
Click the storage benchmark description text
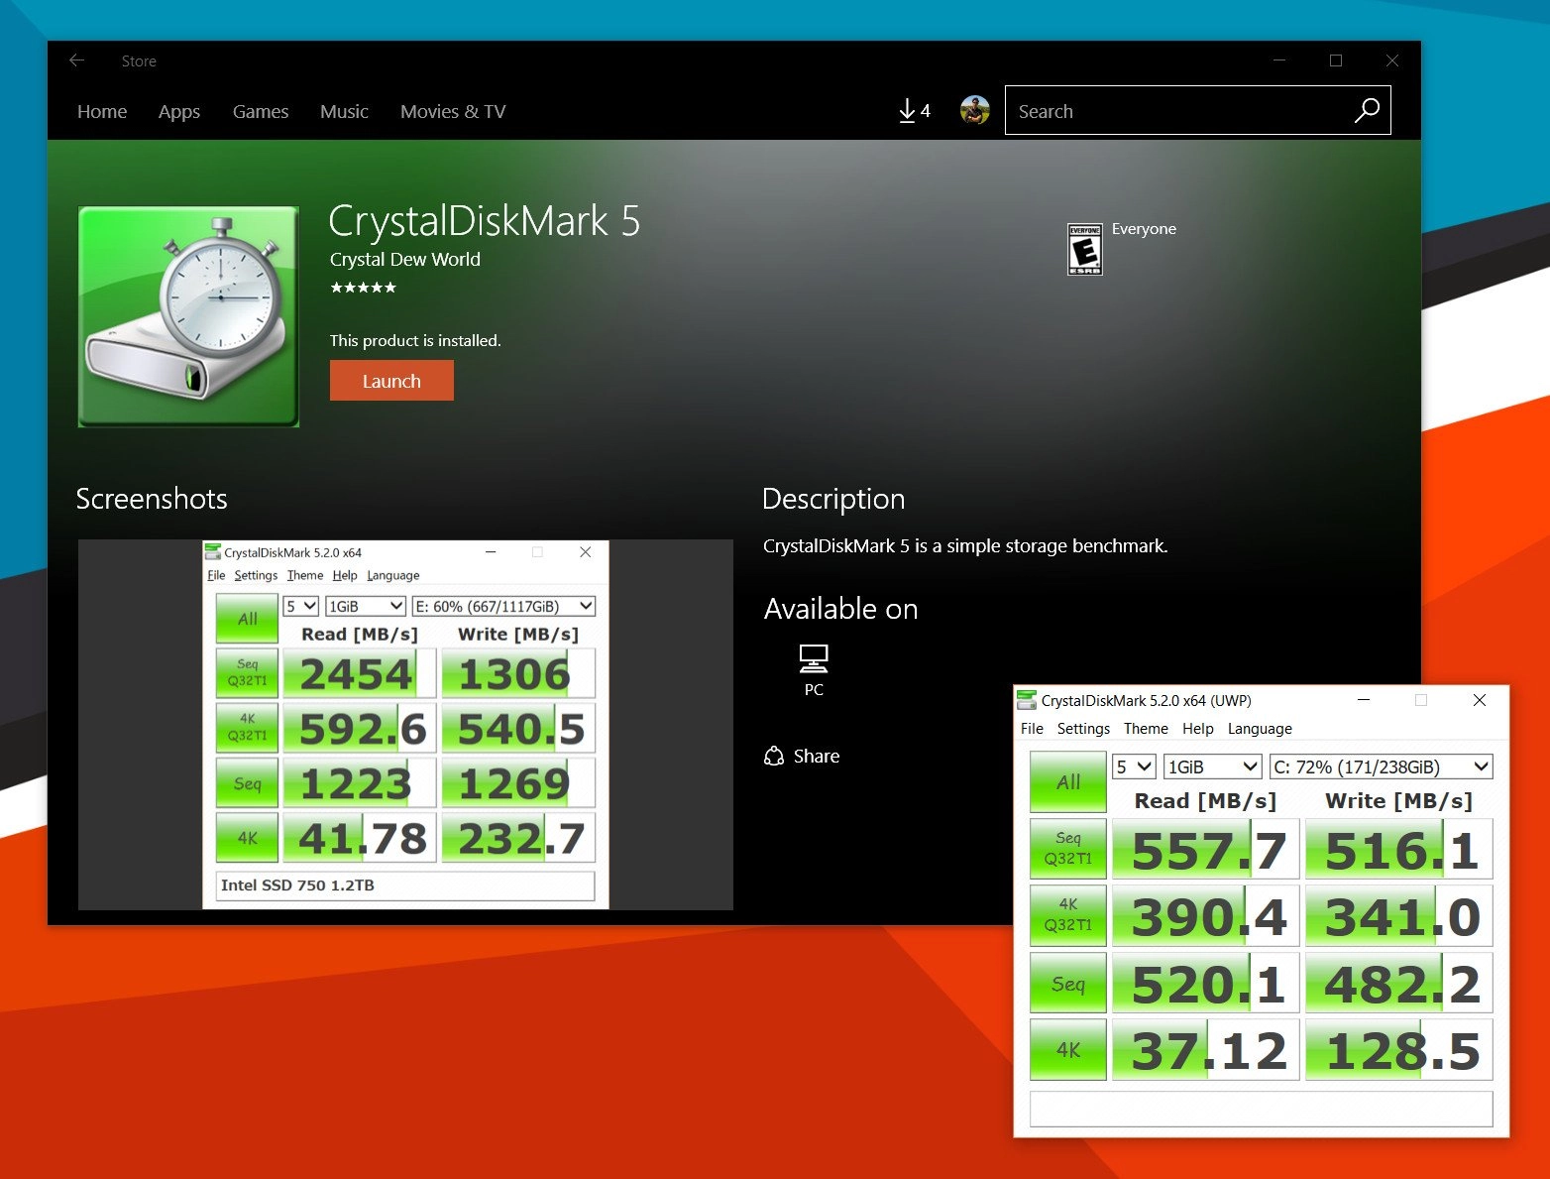(965, 546)
